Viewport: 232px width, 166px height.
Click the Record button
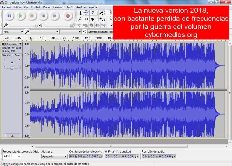click(x=67, y=16)
